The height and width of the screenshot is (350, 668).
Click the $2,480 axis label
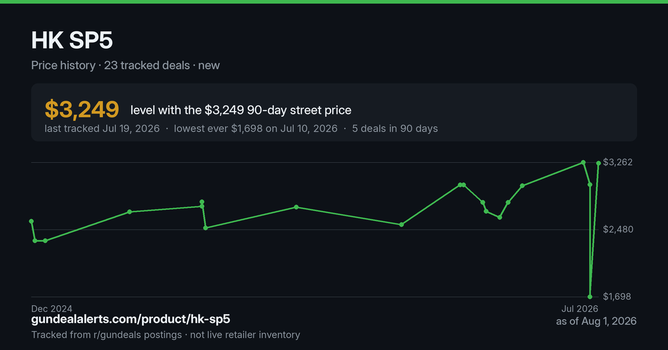618,229
